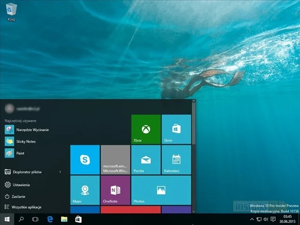Image resolution: width=300 pixels, height=225 pixels.
Task: Select Narzędzie Wycinanie from most used
Action: pos(32,129)
